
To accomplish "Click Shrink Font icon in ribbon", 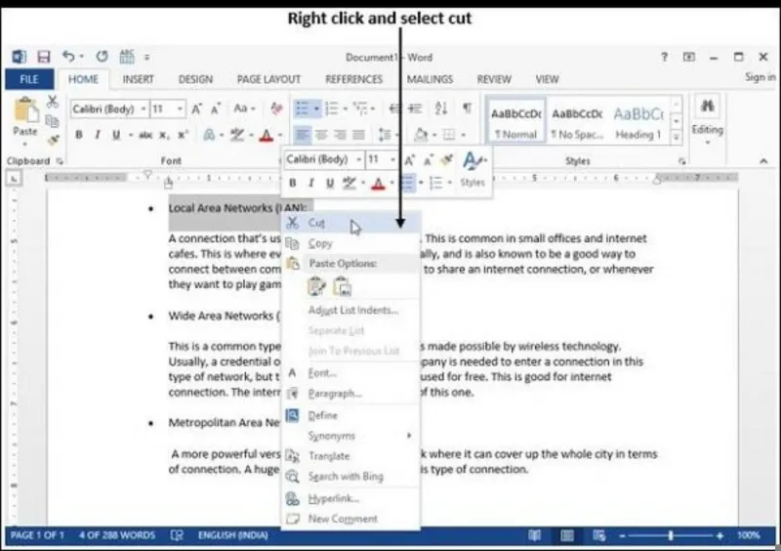I will click(x=216, y=108).
